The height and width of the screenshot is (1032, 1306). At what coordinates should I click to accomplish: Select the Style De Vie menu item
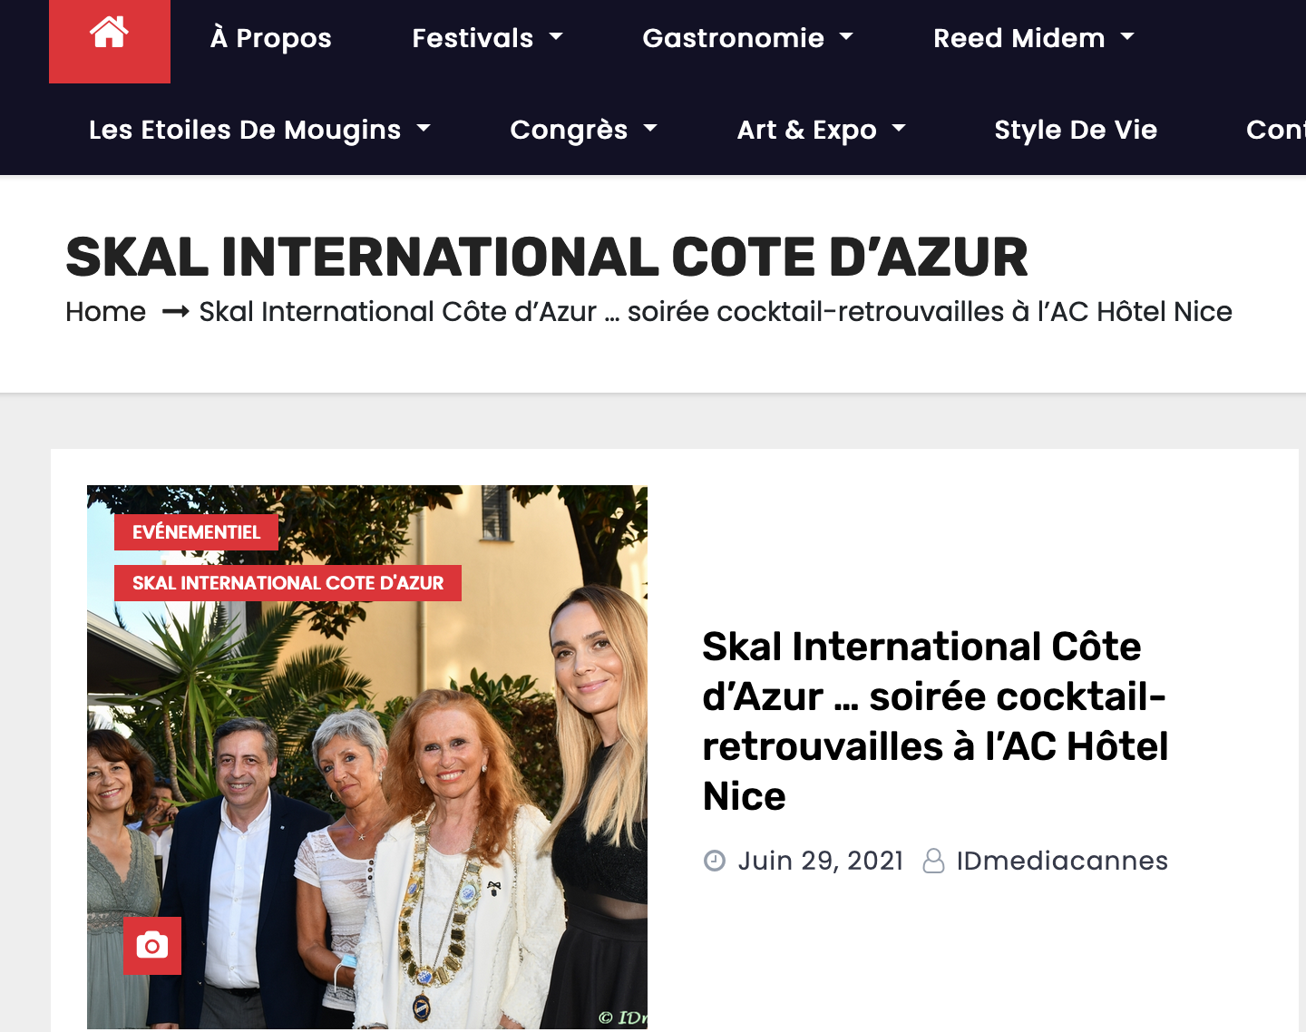click(1076, 130)
